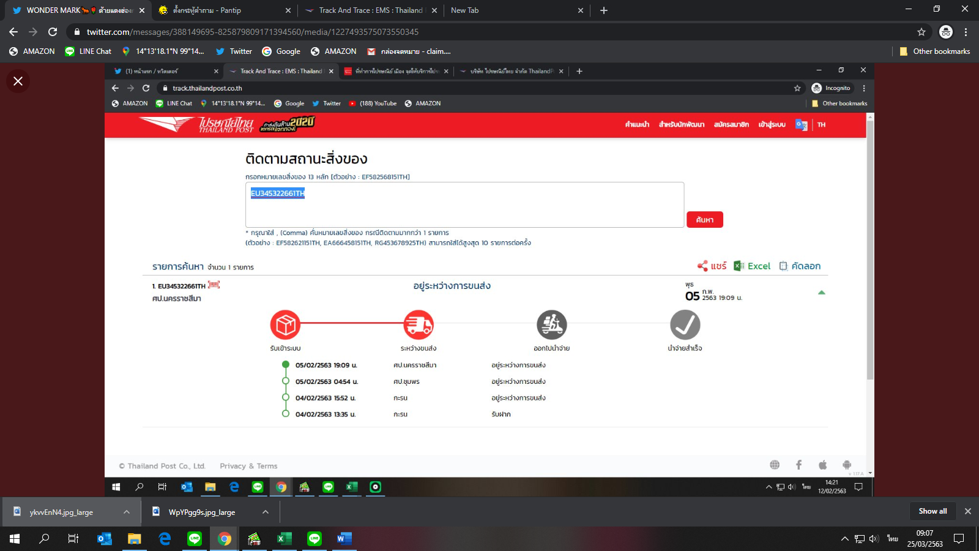Open a new tab with the plus button after New Tab

tap(604, 10)
